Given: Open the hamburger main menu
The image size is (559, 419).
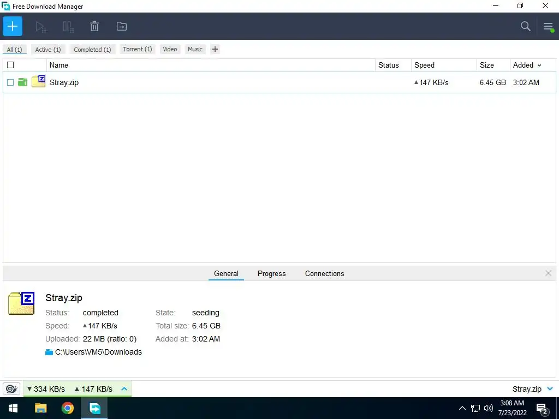Looking at the screenshot, I should [548, 26].
